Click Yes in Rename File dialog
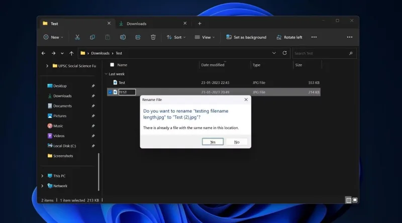The image size is (402, 223). click(213, 142)
